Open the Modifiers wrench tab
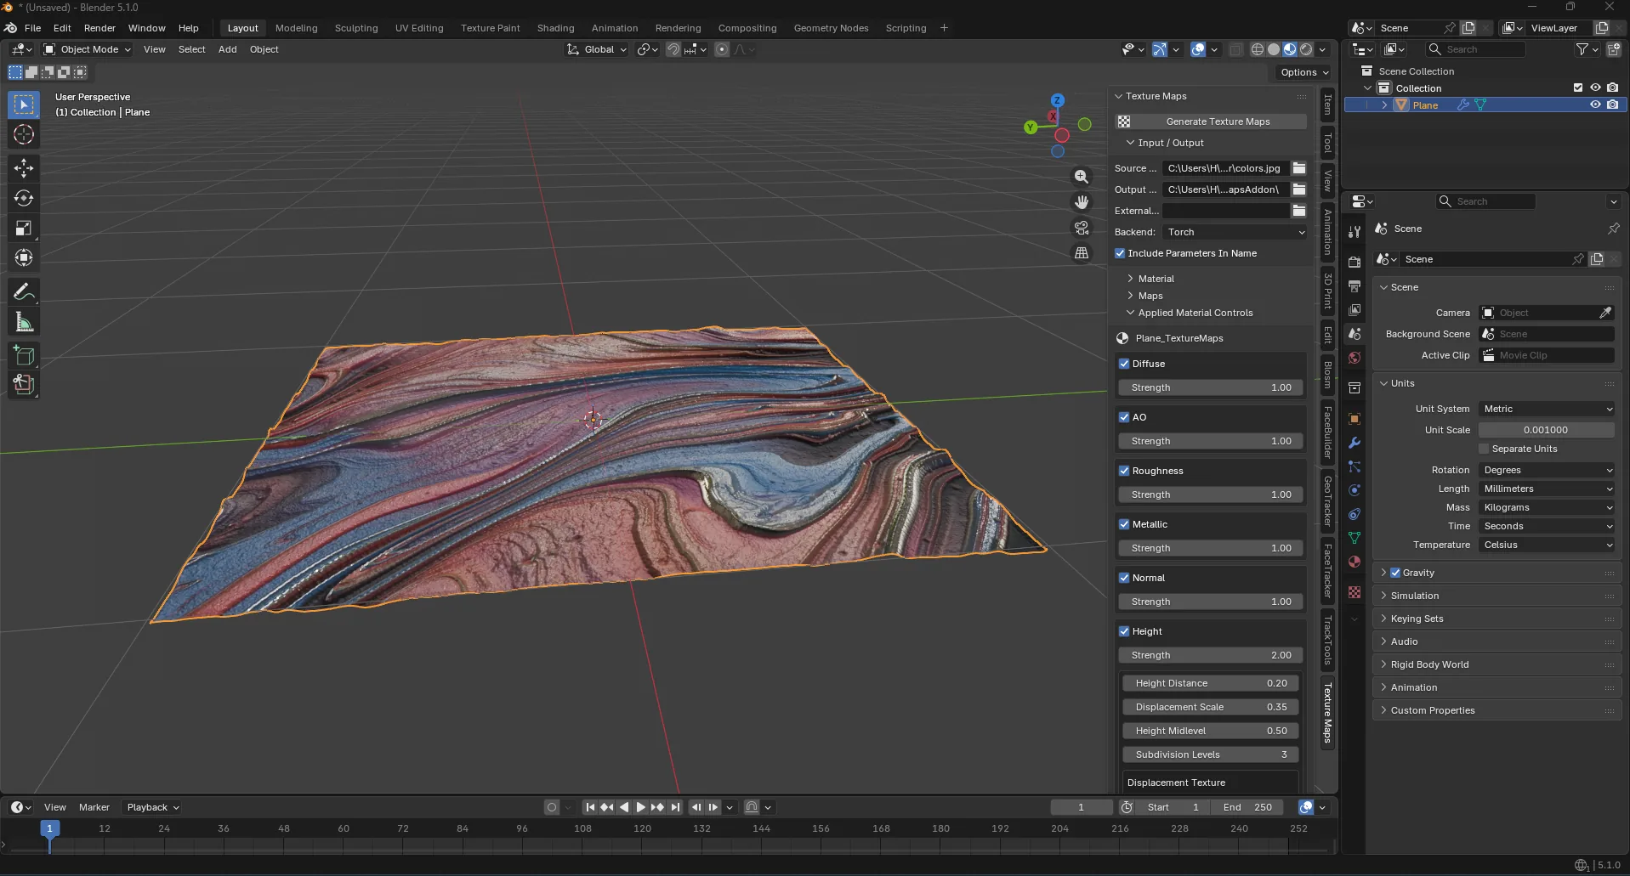 [1355, 443]
